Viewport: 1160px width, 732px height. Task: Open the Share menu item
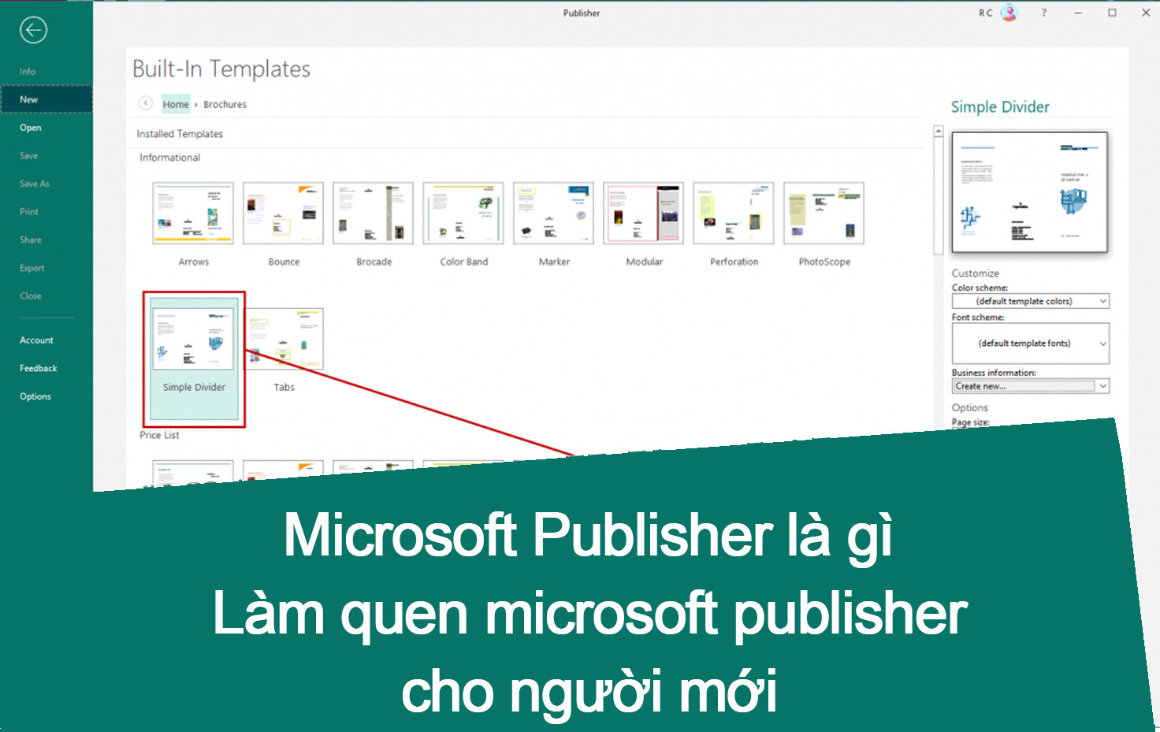[x=31, y=240]
